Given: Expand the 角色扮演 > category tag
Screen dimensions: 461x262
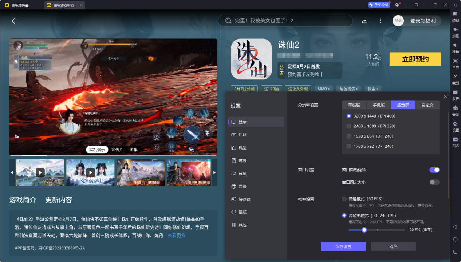Looking at the screenshot, I should point(349,89).
